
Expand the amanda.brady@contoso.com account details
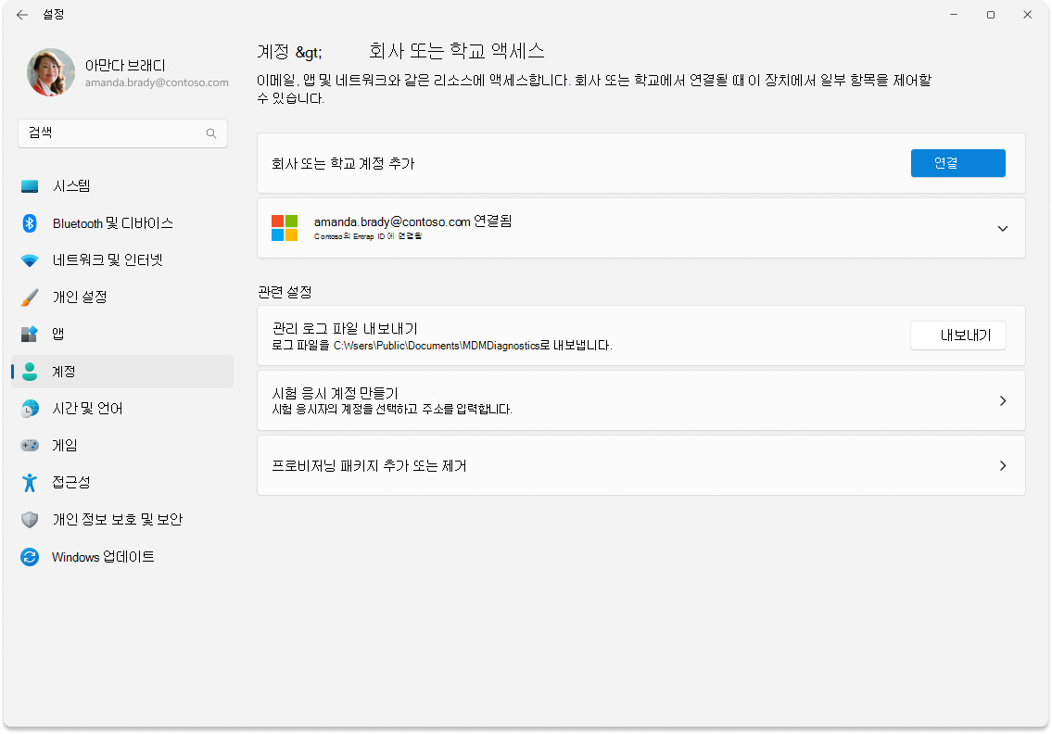(x=1002, y=228)
